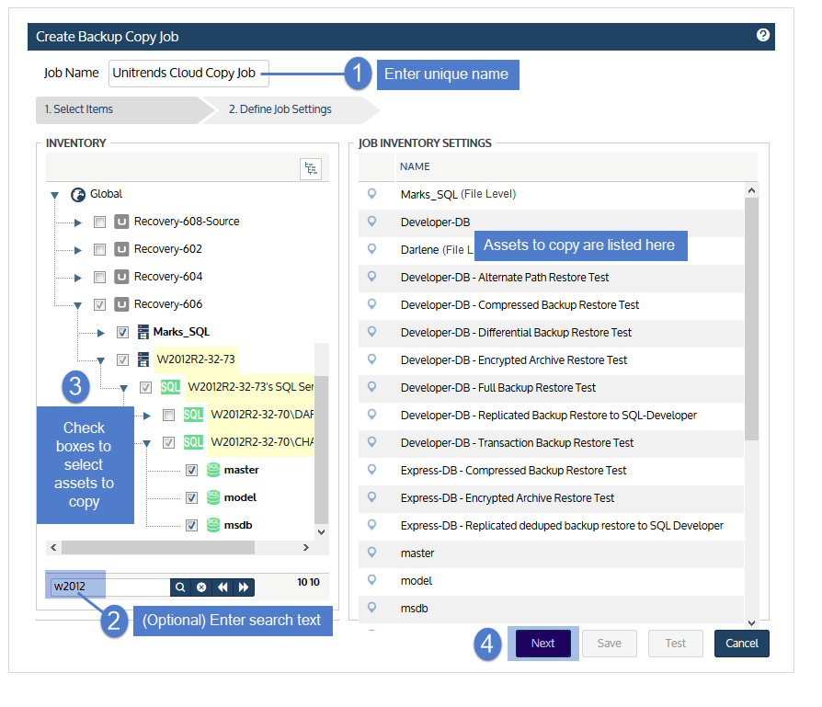Viewport: 822px width, 707px height.
Task: Select row 'Express-DB - Encrypted Archive Restore Test'
Action: click(x=551, y=498)
